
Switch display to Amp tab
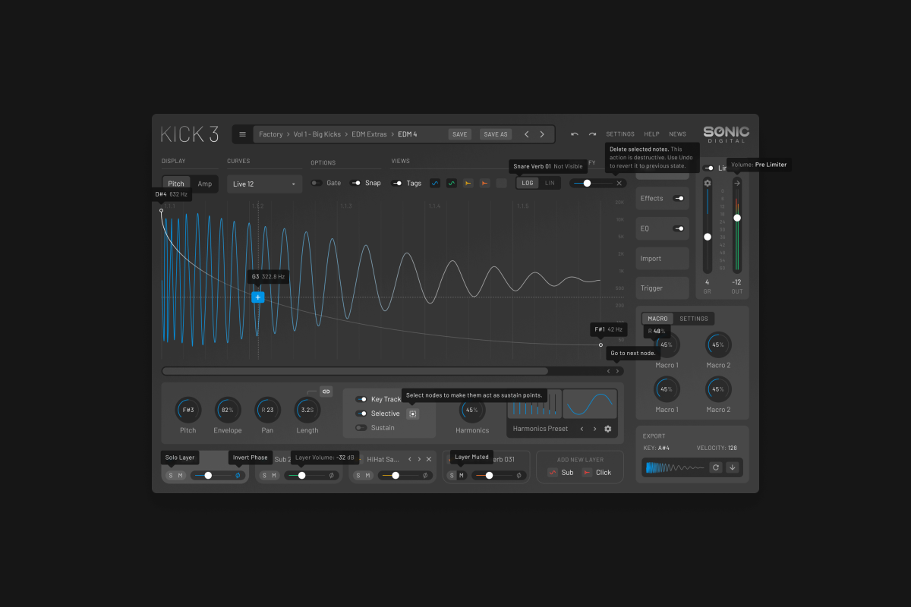coord(205,184)
